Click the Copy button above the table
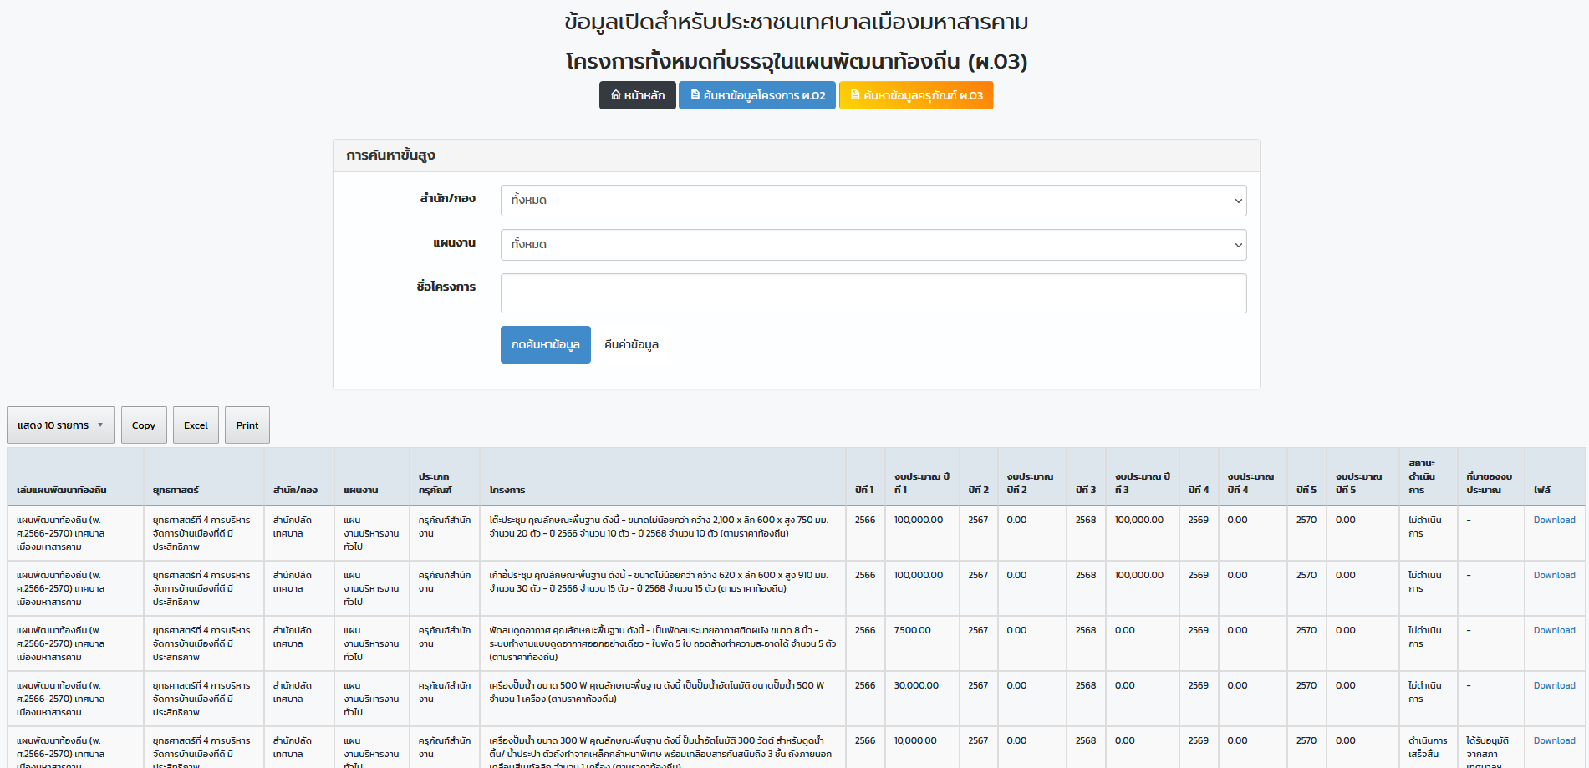Screen dimensions: 1589x768 coord(144,425)
